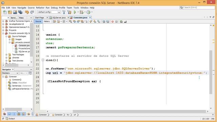Click the Last Edit editor toolbar icon
Screen dimensions: 217x122
tap(54, 21)
